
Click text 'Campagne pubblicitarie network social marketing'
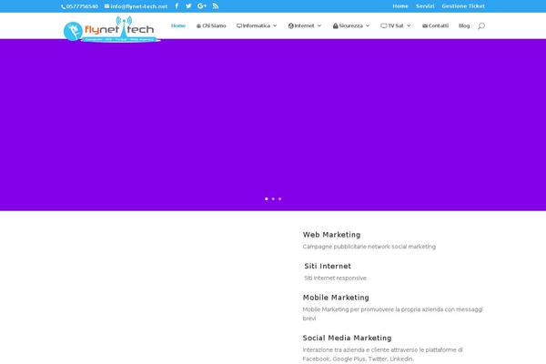(x=369, y=247)
